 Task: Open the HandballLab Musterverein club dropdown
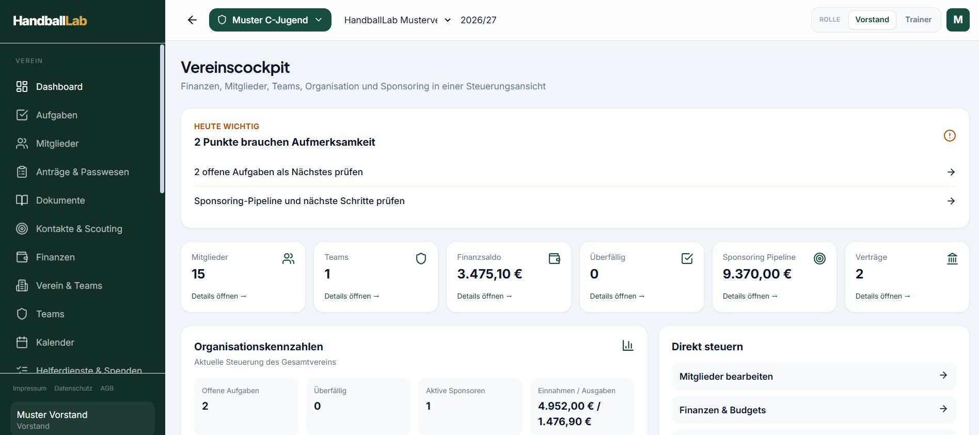pyautogui.click(x=398, y=20)
